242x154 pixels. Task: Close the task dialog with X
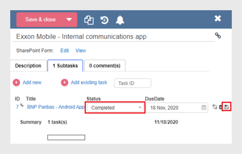pos(218,18)
